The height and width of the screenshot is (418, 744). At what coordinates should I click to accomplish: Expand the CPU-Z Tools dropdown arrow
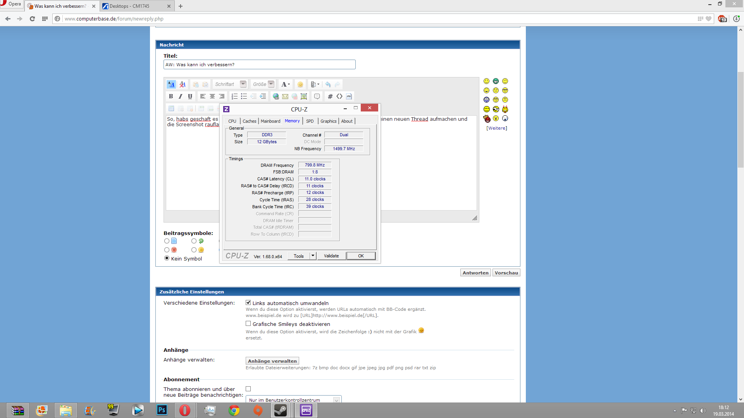pyautogui.click(x=313, y=256)
